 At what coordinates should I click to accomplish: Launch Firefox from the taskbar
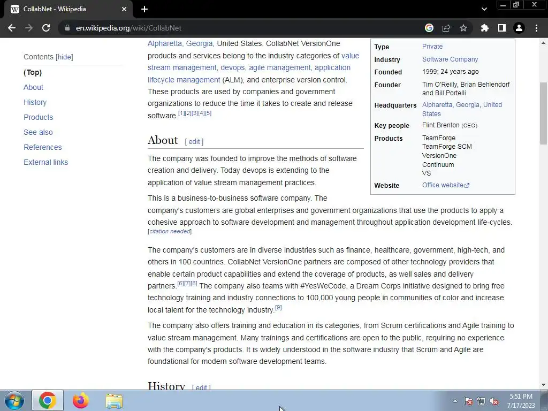(x=81, y=400)
